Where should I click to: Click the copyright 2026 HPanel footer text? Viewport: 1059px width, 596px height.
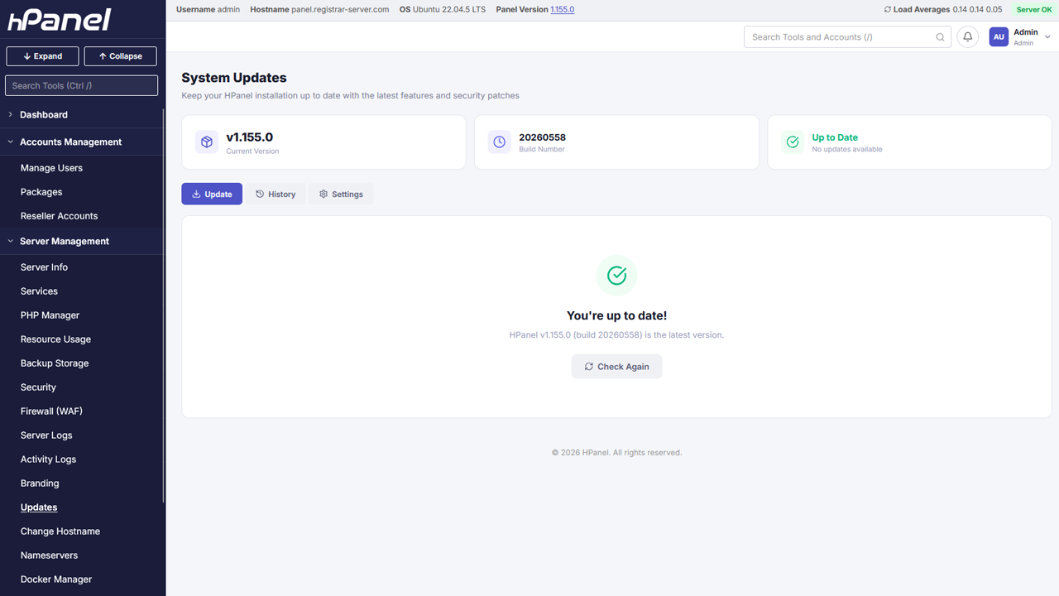pyautogui.click(x=616, y=453)
